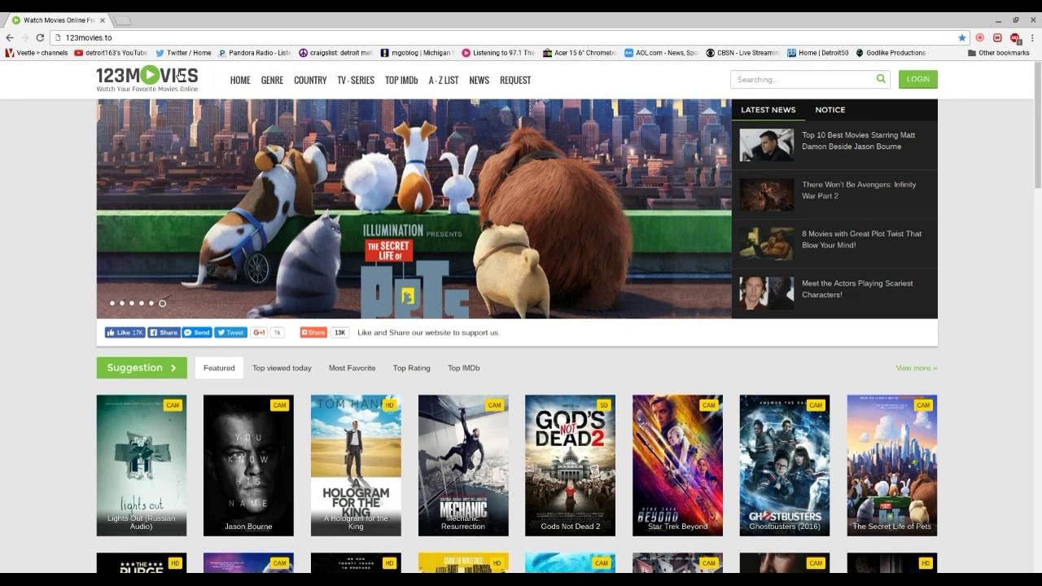Open the CBSN Live Streaming bookmark
This screenshot has height=586, width=1042.
point(742,53)
